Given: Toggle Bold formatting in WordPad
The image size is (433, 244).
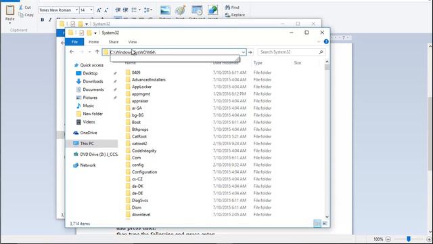Looking at the screenshot, I should point(42,20).
